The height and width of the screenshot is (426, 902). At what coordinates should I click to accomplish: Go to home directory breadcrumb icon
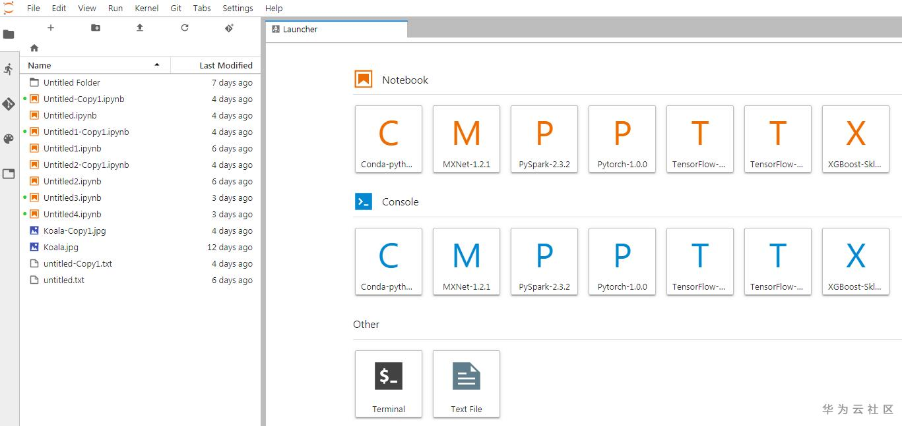pos(34,48)
